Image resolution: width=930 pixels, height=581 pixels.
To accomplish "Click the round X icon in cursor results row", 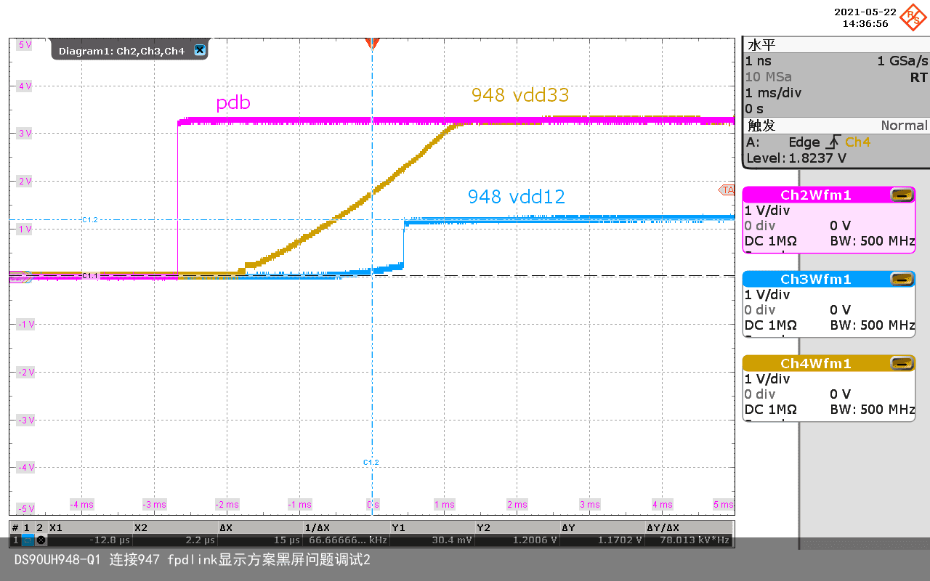I will pos(41,540).
